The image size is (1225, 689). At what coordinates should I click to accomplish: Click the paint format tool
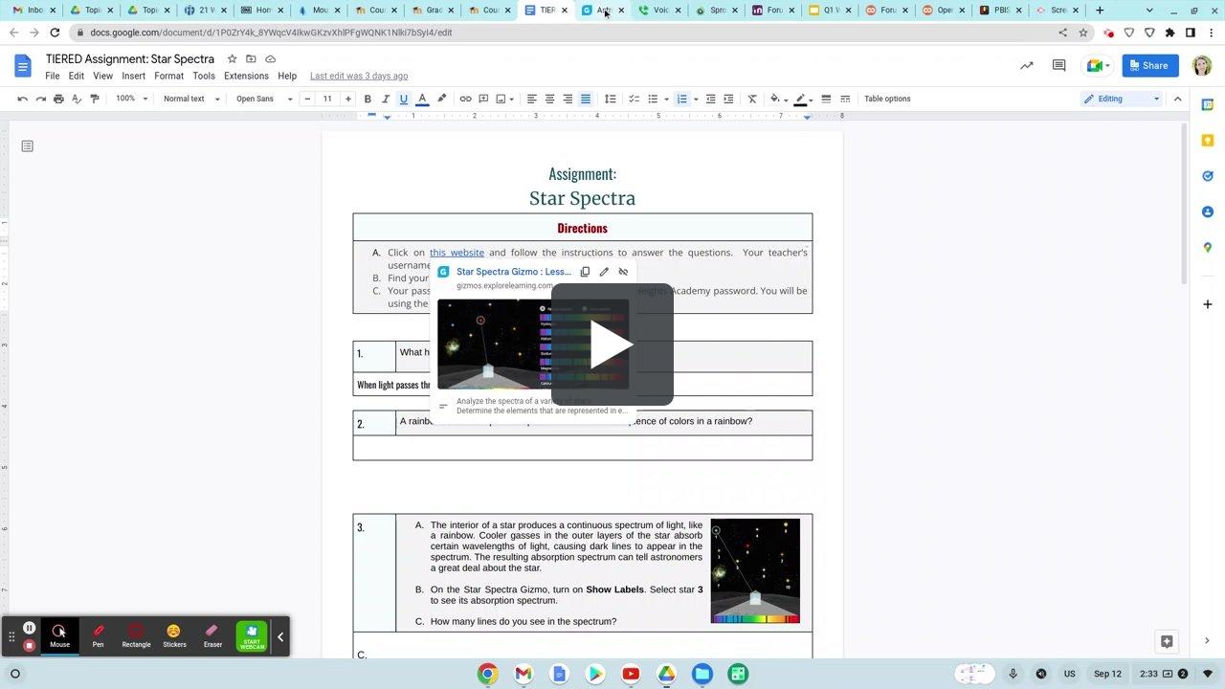(94, 99)
